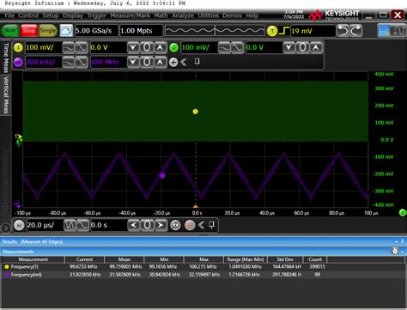Decrease function vertical scale waveform icon

(x=68, y=62)
